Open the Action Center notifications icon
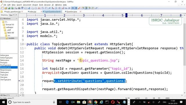The width and height of the screenshot is (186, 105). click(181, 102)
